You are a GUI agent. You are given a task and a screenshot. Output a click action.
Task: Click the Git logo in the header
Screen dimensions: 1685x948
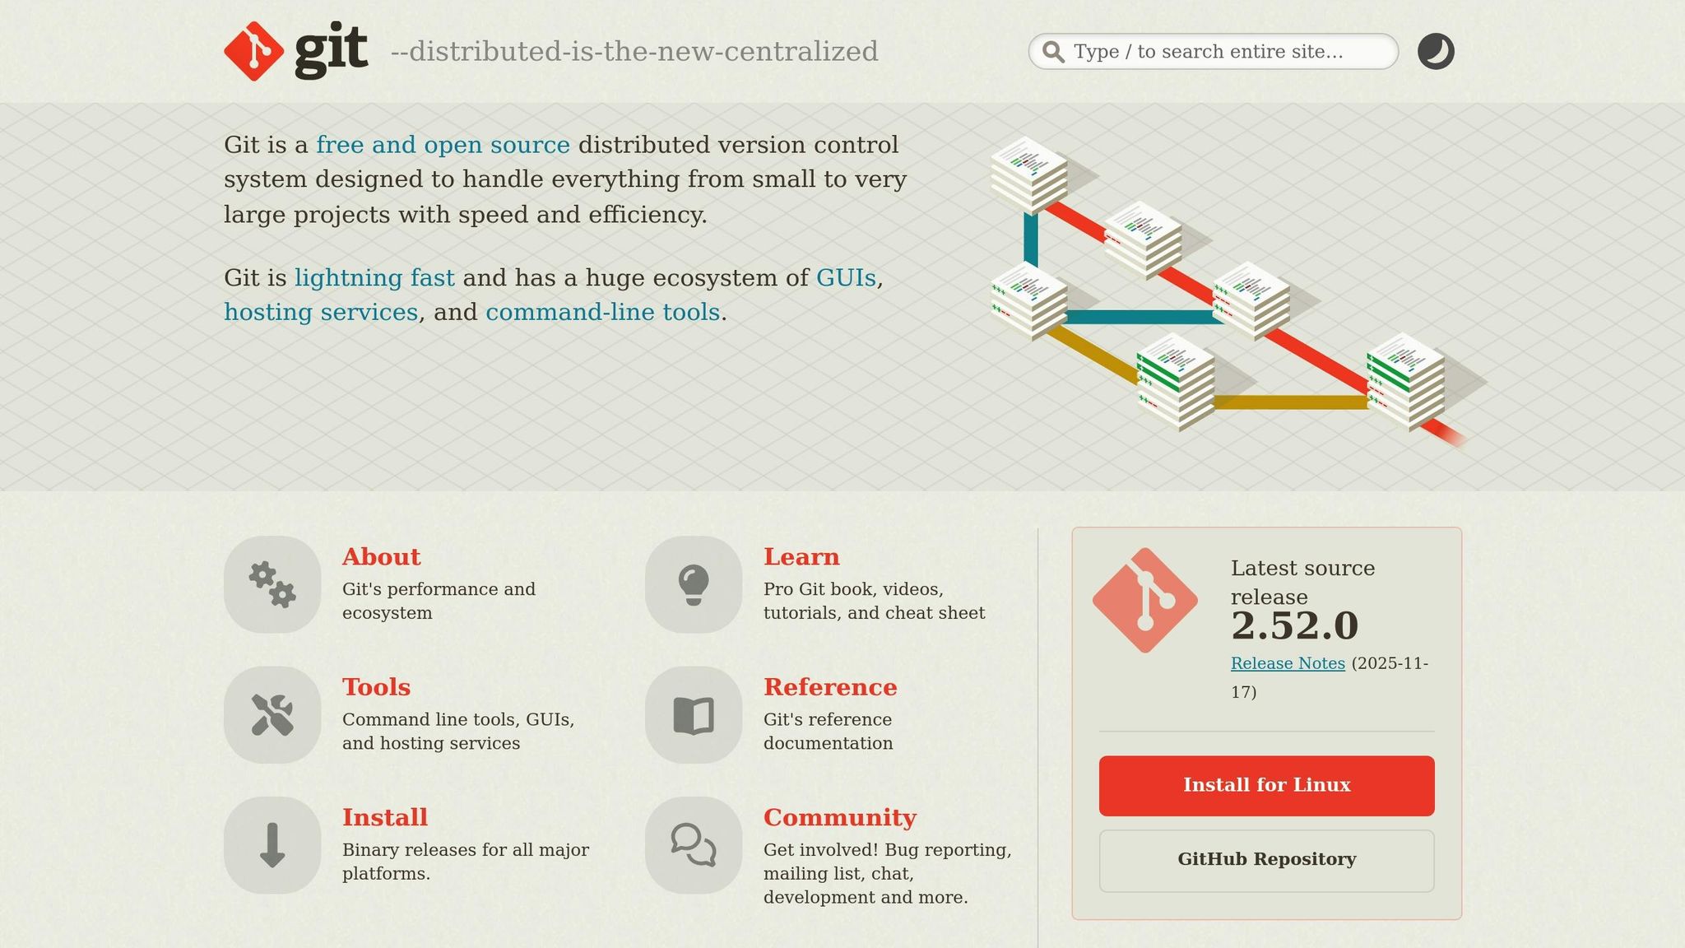pos(295,51)
